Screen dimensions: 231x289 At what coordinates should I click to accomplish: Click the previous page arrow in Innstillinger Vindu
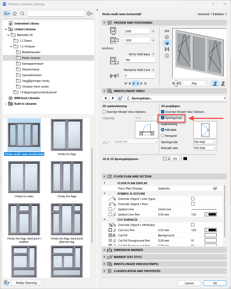[x=106, y=98]
